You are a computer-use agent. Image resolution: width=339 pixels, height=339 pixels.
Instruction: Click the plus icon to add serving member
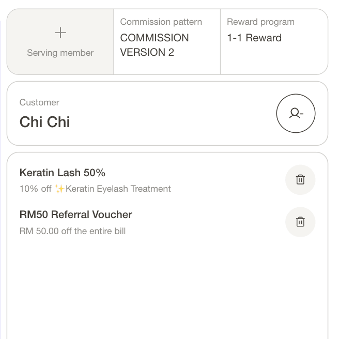pos(60,33)
